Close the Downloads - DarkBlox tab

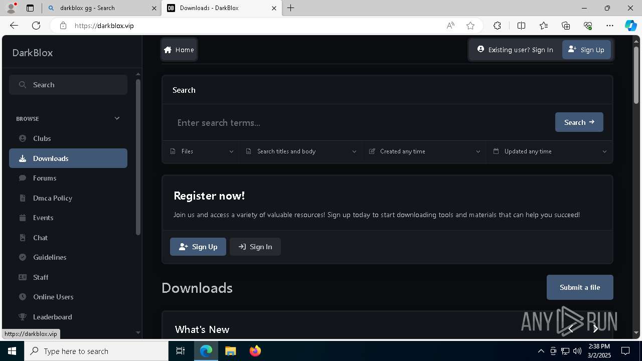tap(274, 8)
